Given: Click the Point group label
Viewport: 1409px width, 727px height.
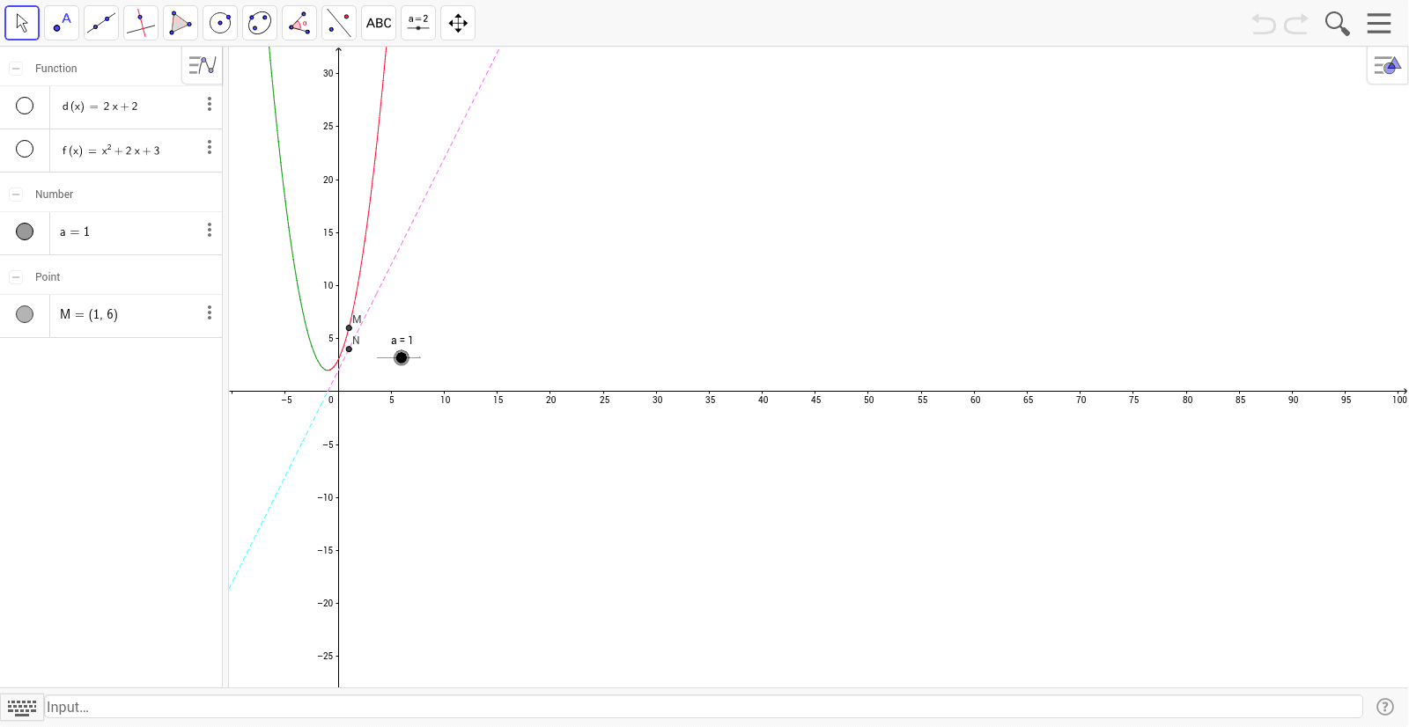Looking at the screenshot, I should pos(48,276).
